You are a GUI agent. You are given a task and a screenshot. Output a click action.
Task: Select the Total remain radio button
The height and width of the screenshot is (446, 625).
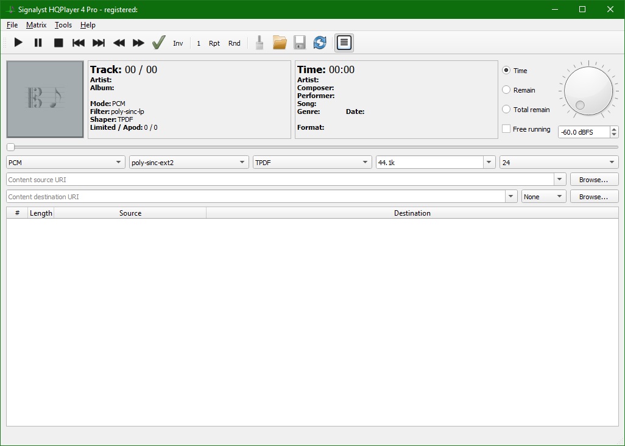tap(506, 109)
